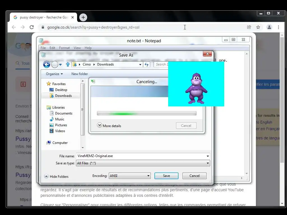
Task: Go up one folder level
Action: [x=68, y=64]
